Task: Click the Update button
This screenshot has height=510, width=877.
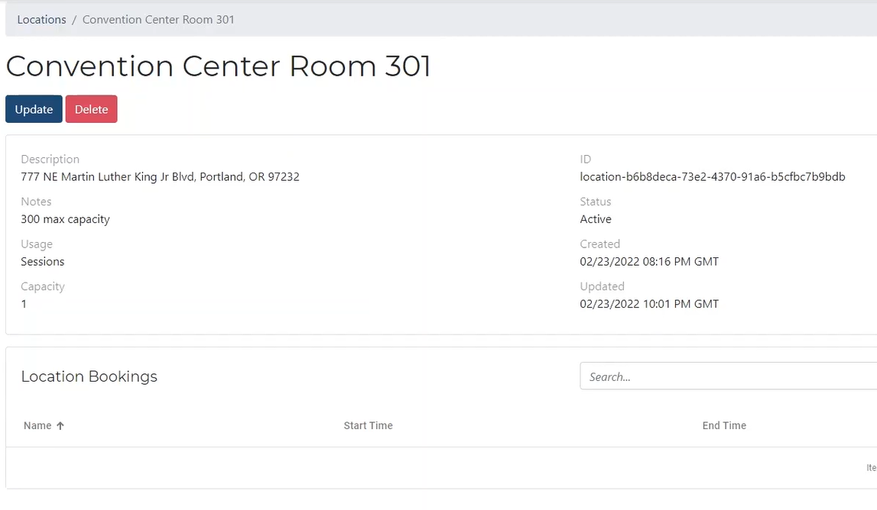Action: click(x=34, y=109)
